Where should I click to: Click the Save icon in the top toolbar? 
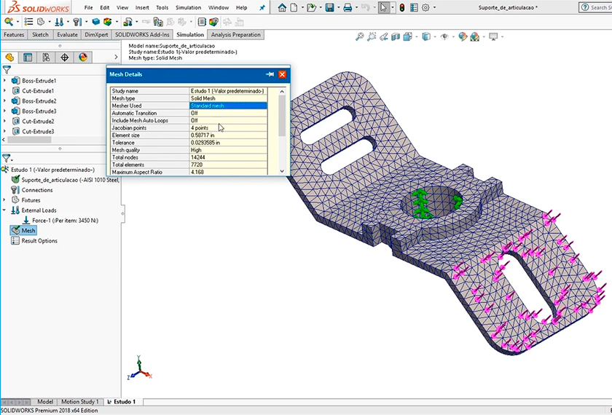[330, 7]
